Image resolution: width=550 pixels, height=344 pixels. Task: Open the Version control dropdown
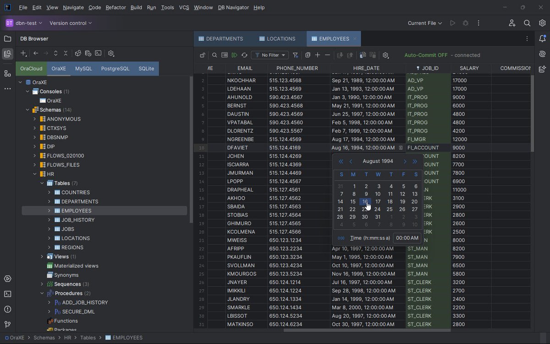point(71,23)
